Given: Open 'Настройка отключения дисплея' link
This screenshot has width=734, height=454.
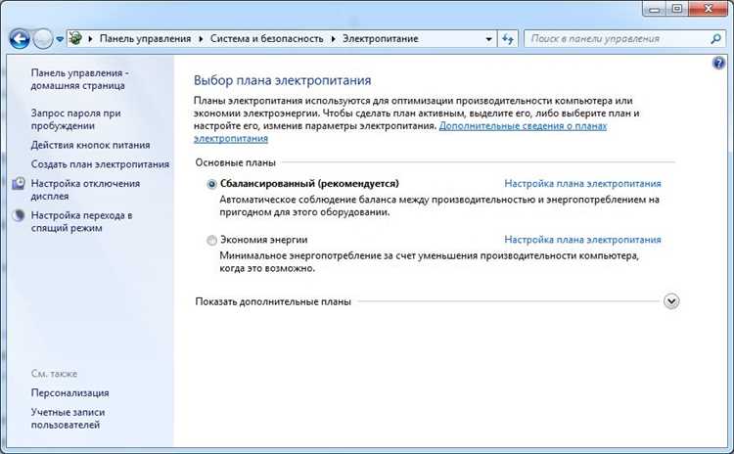Looking at the screenshot, I should coord(85,190).
